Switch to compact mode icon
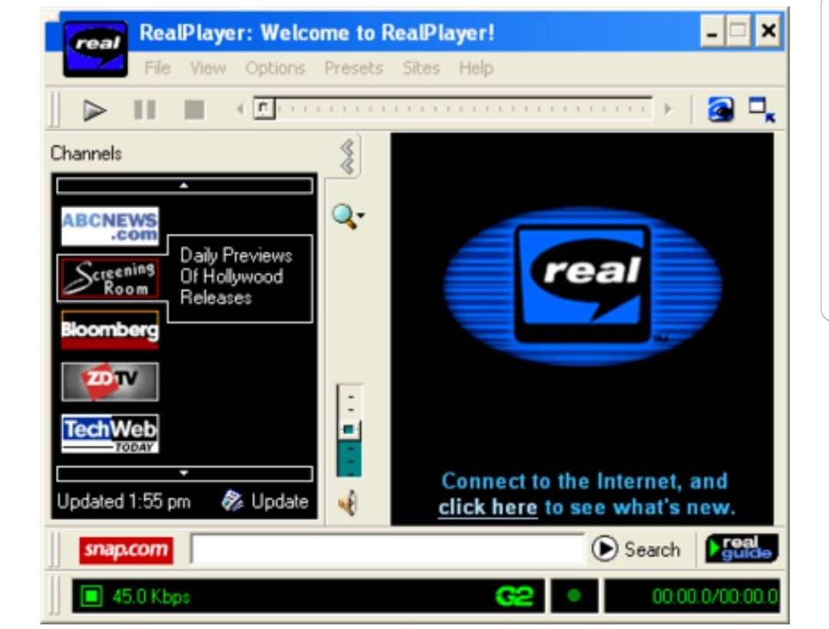Viewport: 829px width, 629px height. (762, 110)
